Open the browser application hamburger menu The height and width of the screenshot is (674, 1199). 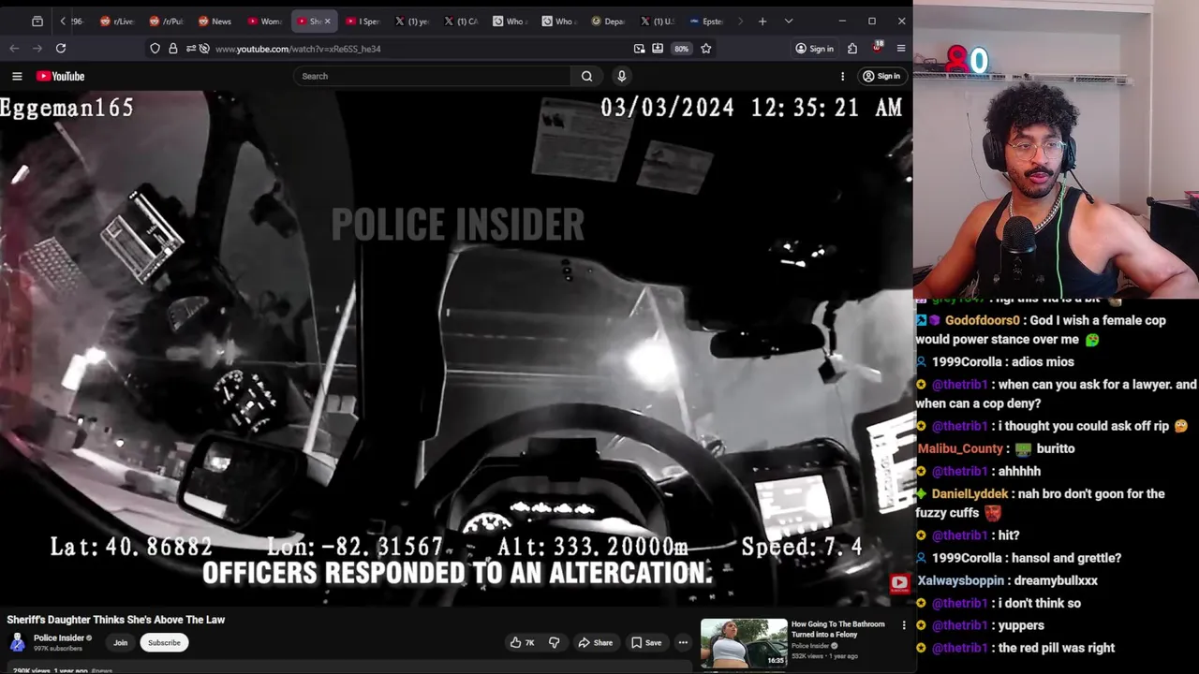tap(901, 48)
